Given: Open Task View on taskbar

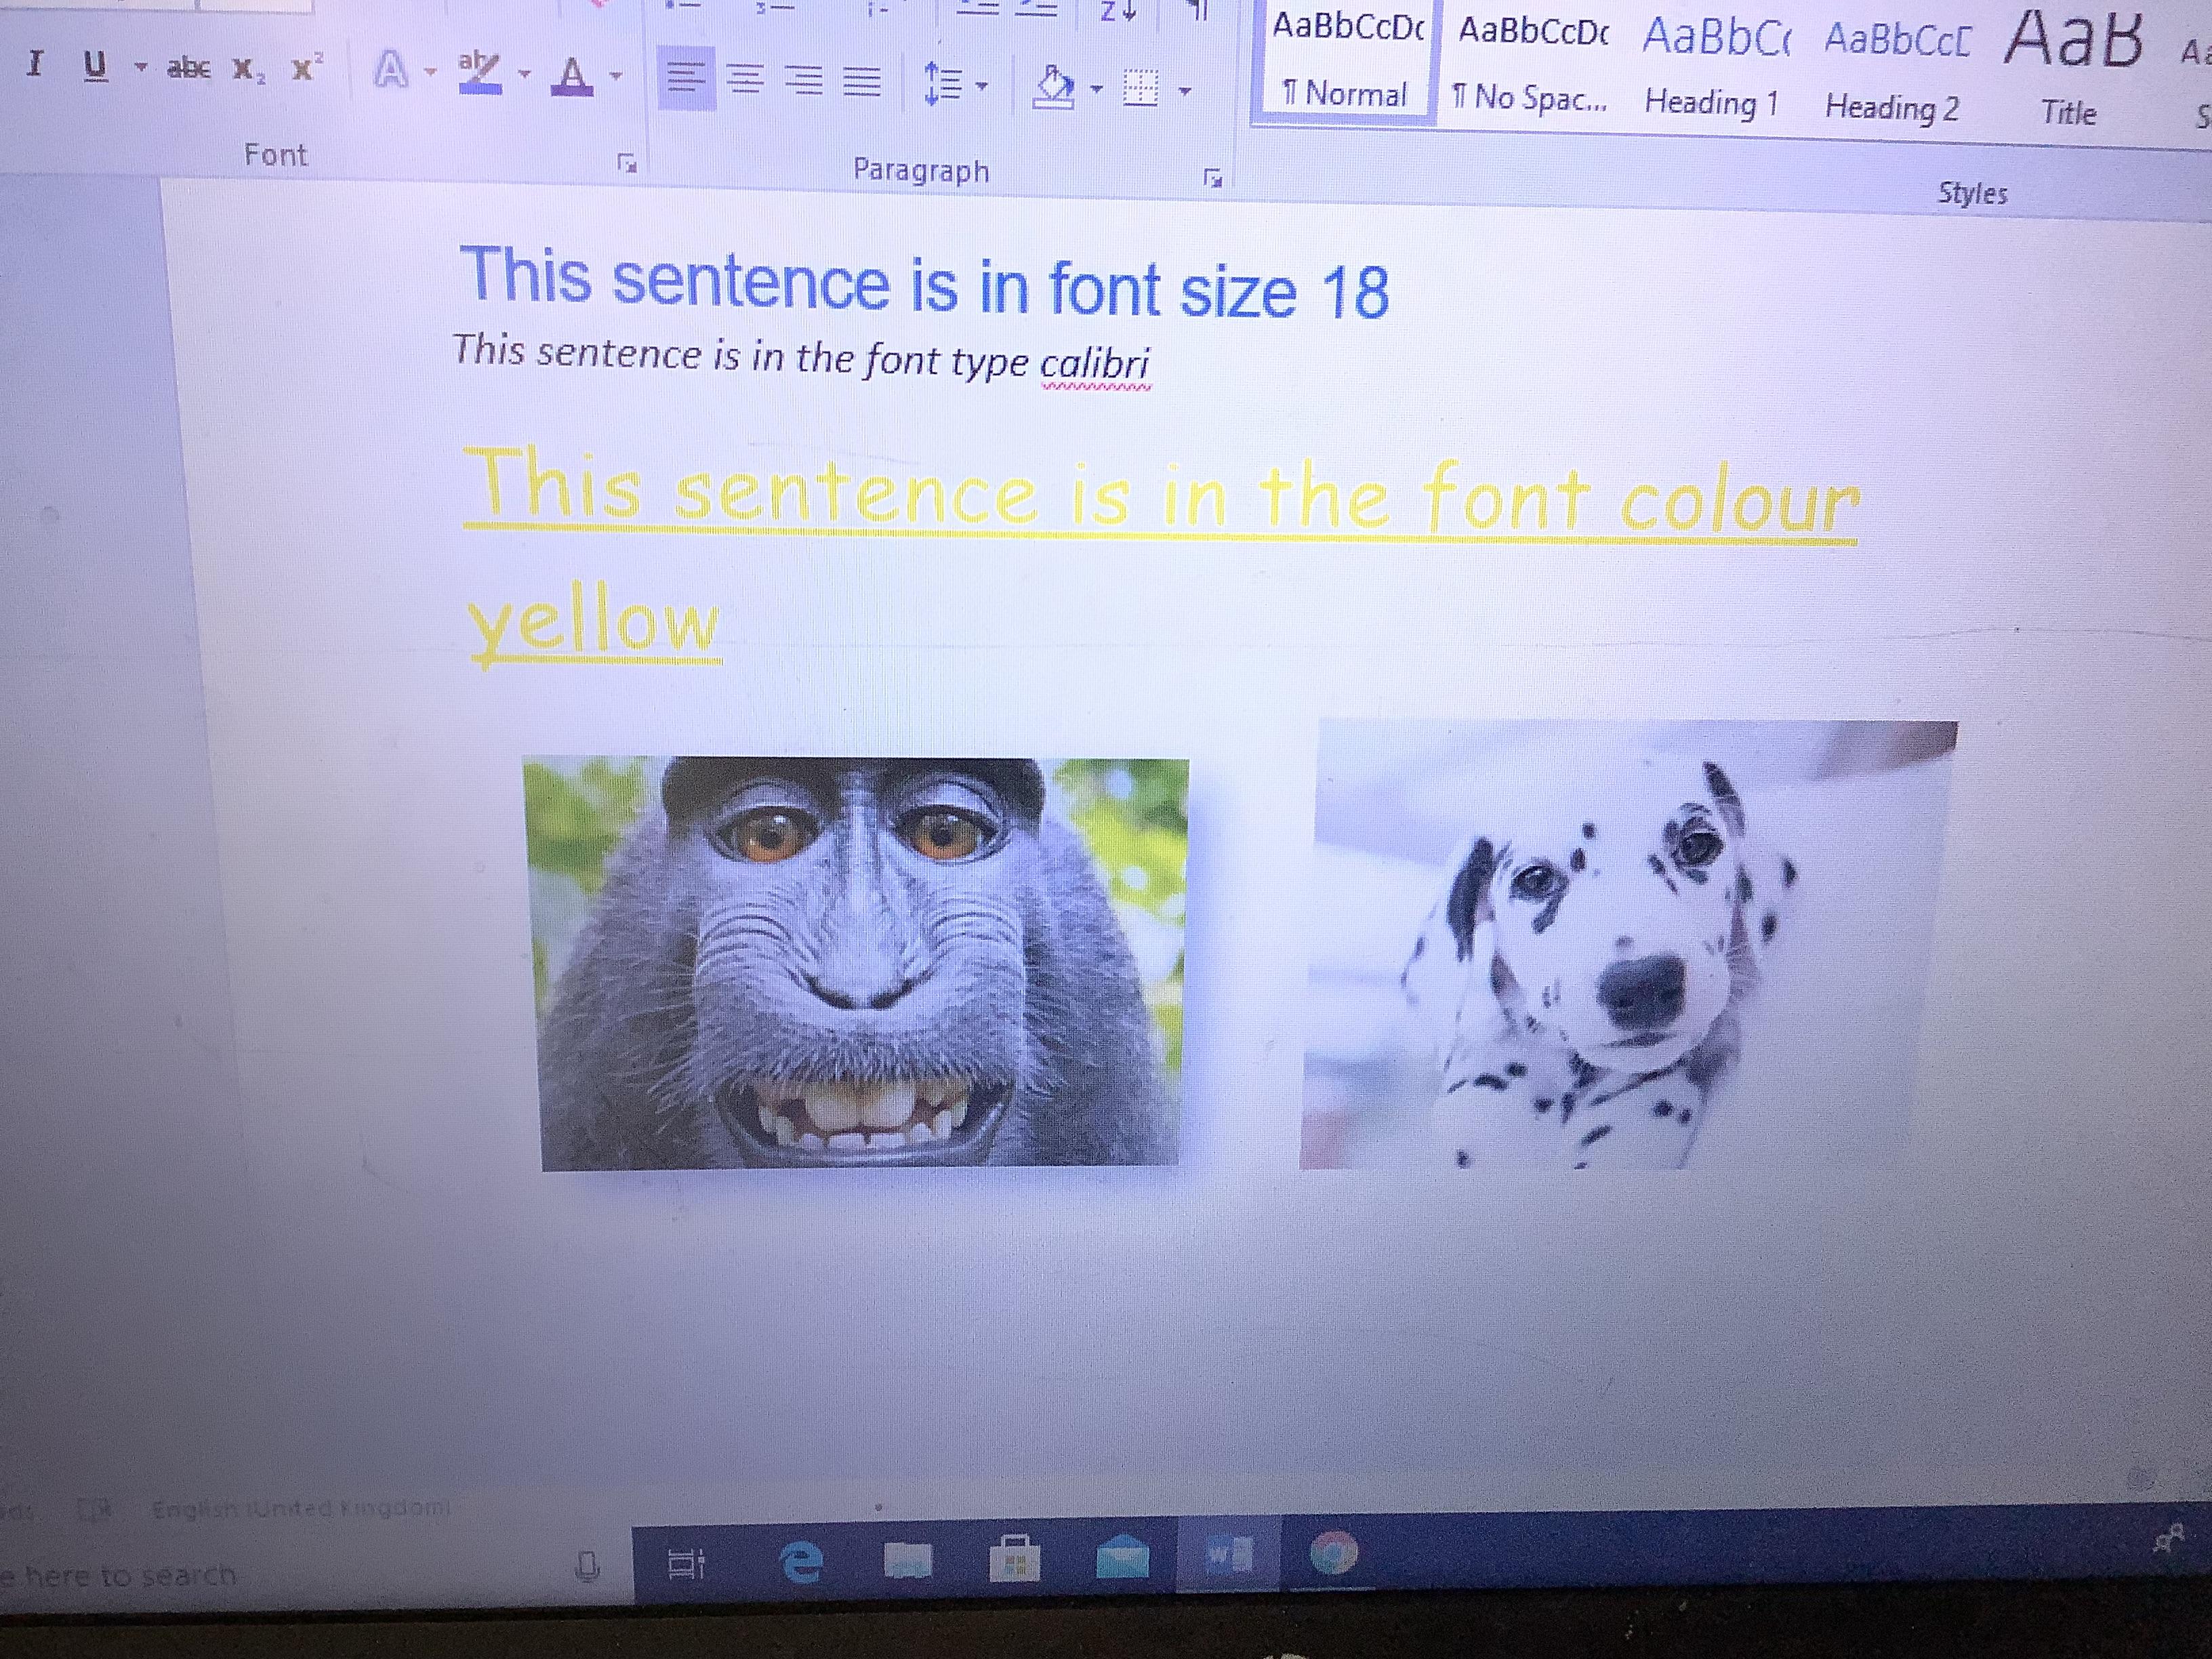Looking at the screenshot, I should [x=688, y=1563].
